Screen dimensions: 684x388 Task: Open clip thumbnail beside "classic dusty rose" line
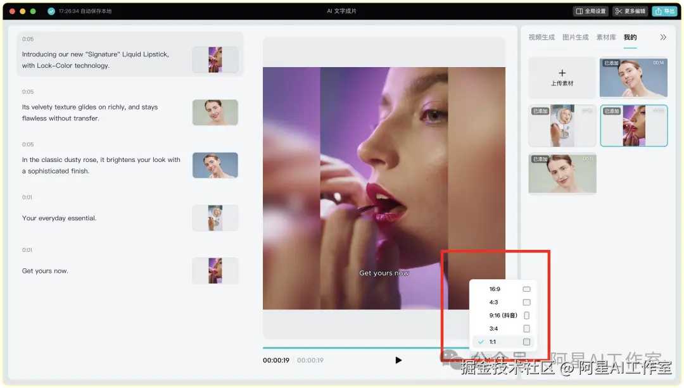pos(215,165)
